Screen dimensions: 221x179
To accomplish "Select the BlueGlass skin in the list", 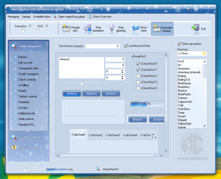I will pyautogui.click(x=184, y=87).
